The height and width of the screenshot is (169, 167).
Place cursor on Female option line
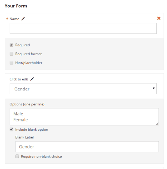point(20,120)
